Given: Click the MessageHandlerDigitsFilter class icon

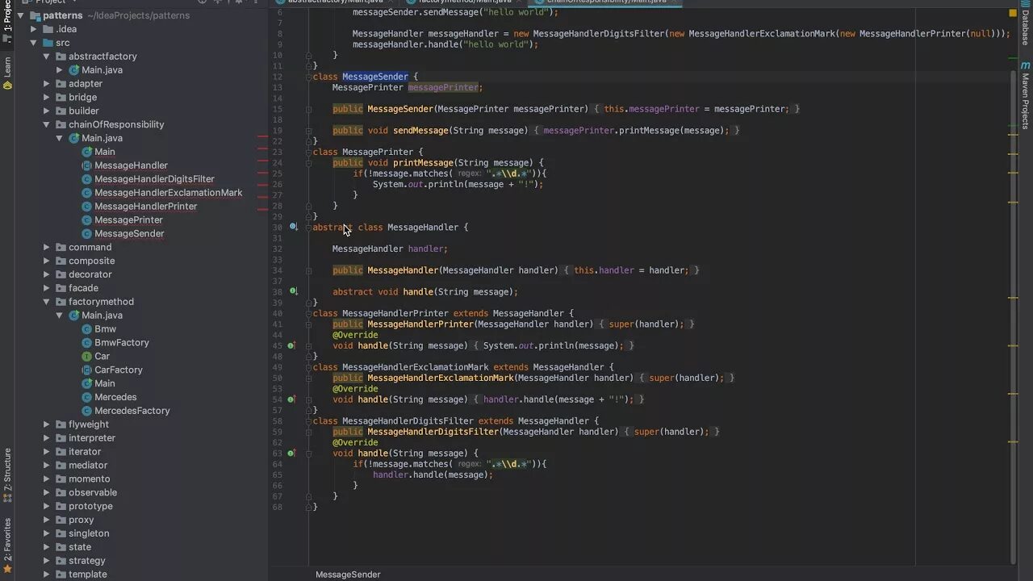Looking at the screenshot, I should click(x=86, y=179).
